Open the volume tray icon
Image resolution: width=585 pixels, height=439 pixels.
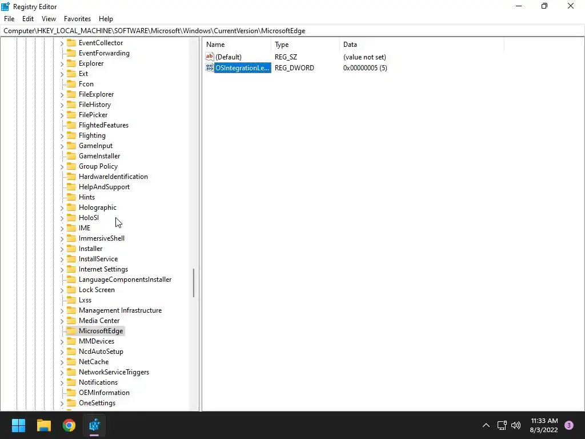[x=516, y=425]
